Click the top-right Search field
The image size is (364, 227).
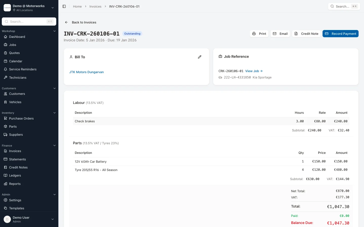pyautogui.click(x=344, y=7)
